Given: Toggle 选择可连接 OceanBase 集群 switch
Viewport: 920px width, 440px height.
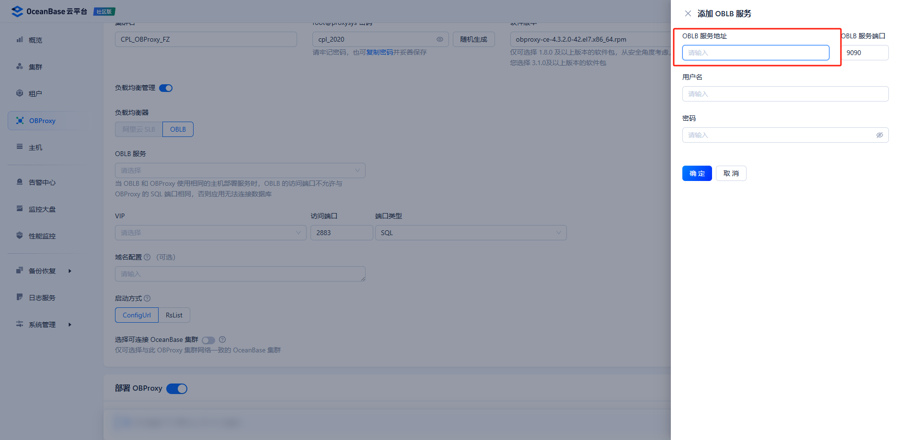Looking at the screenshot, I should pyautogui.click(x=208, y=340).
